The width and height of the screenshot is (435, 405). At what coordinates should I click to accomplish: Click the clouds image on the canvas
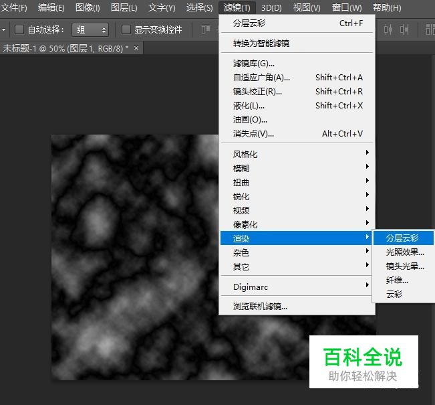[x=134, y=257]
